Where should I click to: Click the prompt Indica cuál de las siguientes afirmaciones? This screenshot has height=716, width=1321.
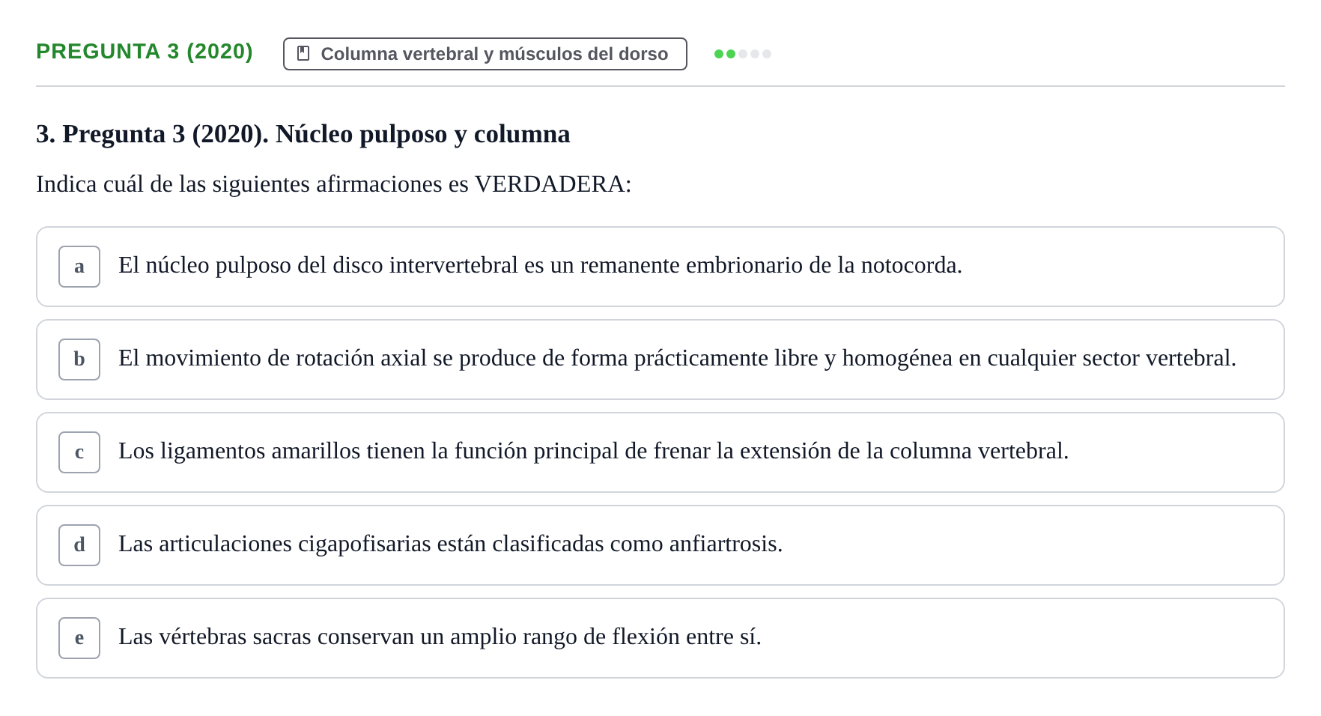point(334,184)
